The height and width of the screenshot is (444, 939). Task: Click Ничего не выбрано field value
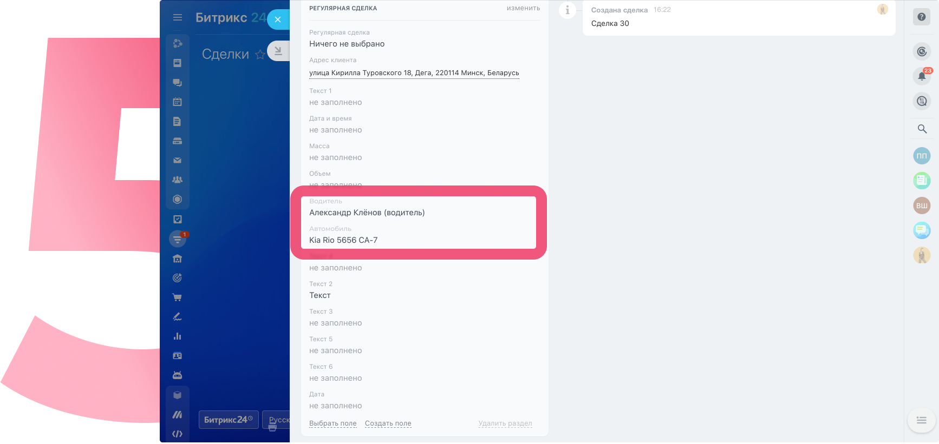click(347, 44)
